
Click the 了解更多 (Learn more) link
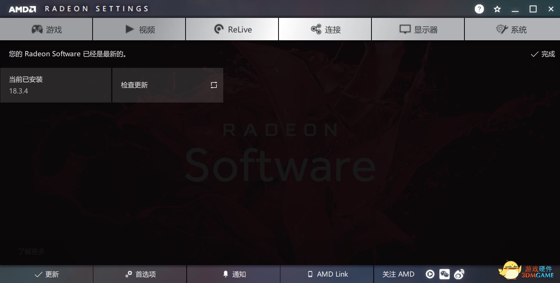pos(31,252)
